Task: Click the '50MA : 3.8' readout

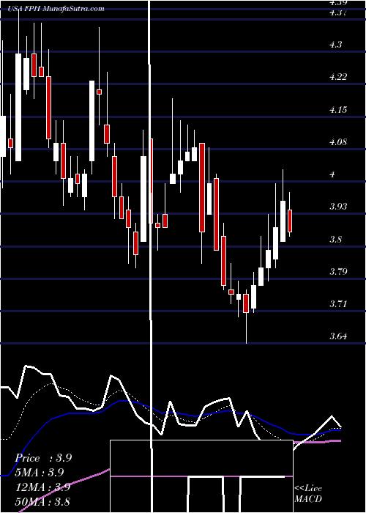Action: (42, 501)
